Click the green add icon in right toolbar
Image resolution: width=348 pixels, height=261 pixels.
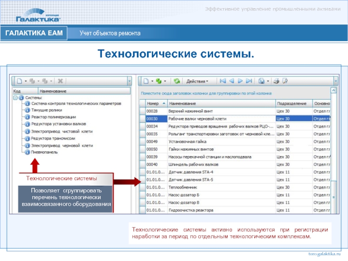coord(159,81)
